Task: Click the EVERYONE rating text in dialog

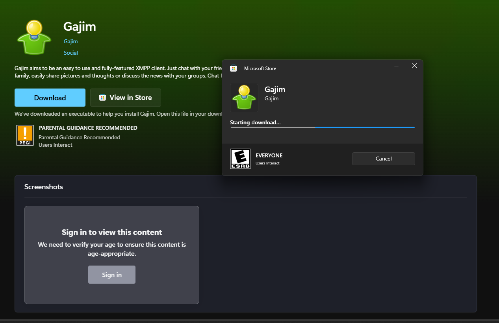Action: click(269, 155)
